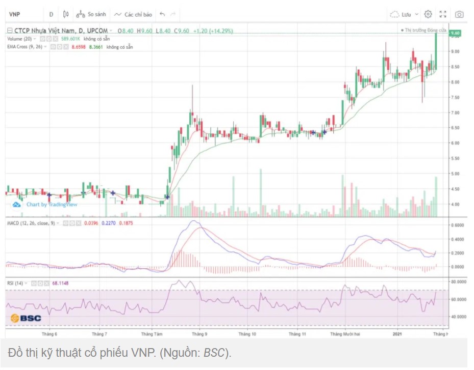This screenshot has height=370, width=474.
Task: Open the candlestick chart style selector
Action: [x=66, y=14]
